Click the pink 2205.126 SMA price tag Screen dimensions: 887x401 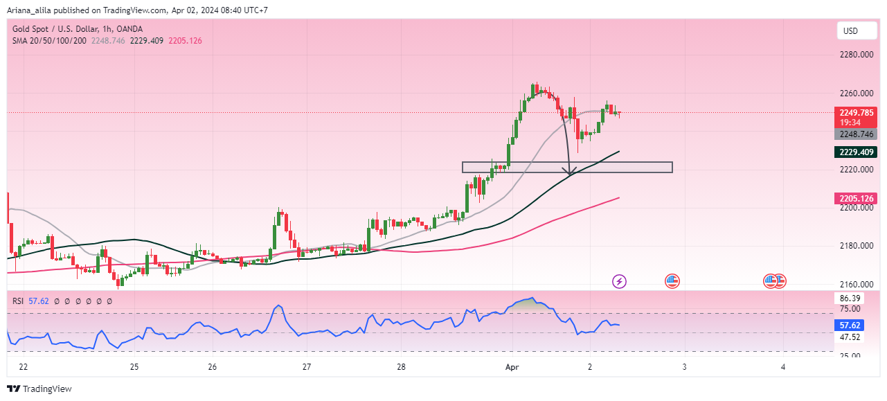pos(856,199)
